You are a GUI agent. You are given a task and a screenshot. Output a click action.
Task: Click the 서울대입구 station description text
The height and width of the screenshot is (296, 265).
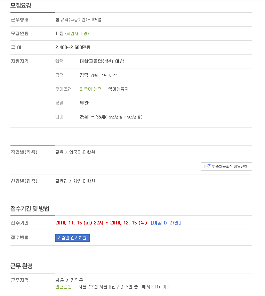tap(125, 287)
